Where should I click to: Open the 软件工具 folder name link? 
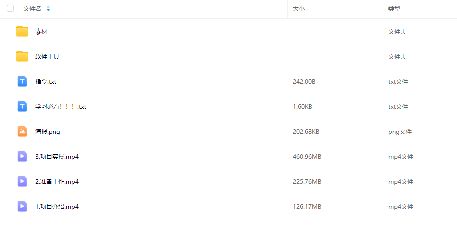click(47, 56)
